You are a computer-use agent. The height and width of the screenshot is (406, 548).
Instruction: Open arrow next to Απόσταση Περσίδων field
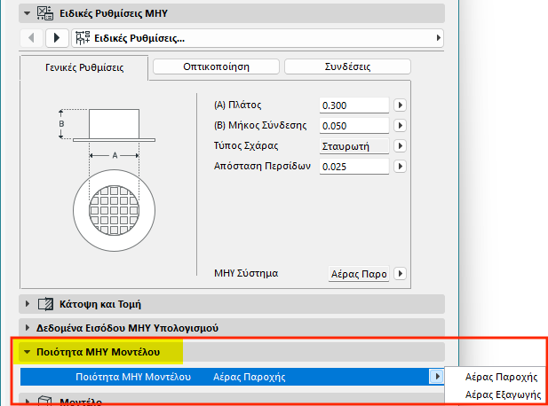pyautogui.click(x=401, y=167)
